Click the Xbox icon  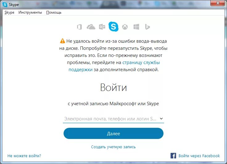(125, 27)
